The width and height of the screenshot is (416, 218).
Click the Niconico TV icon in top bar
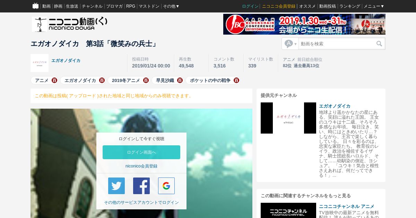35,6
